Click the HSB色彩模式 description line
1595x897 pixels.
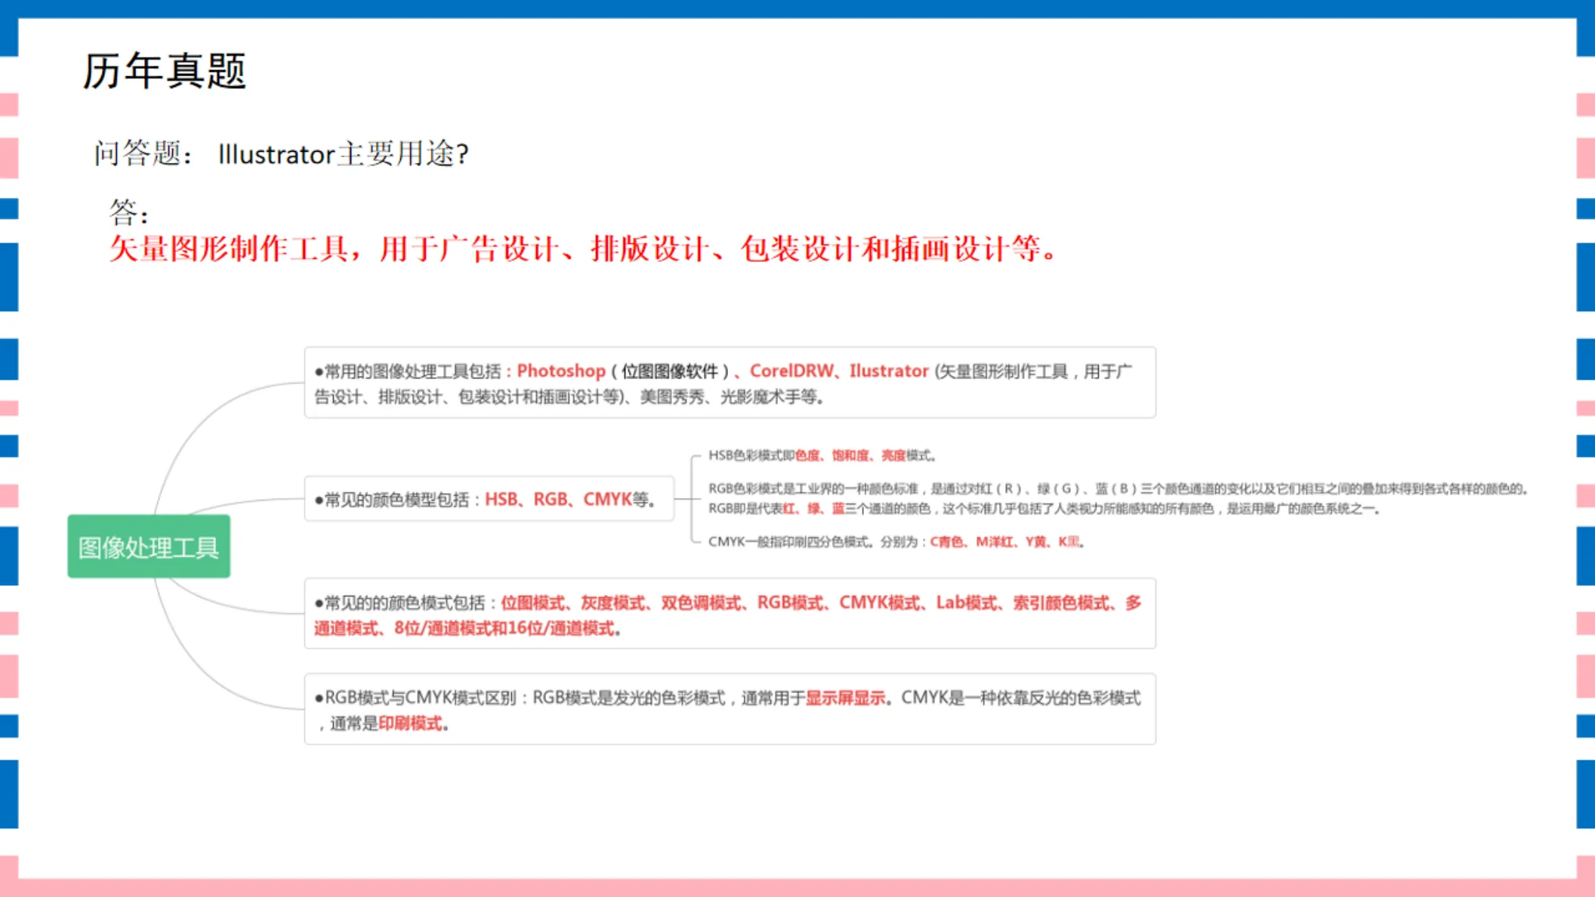[x=822, y=455]
